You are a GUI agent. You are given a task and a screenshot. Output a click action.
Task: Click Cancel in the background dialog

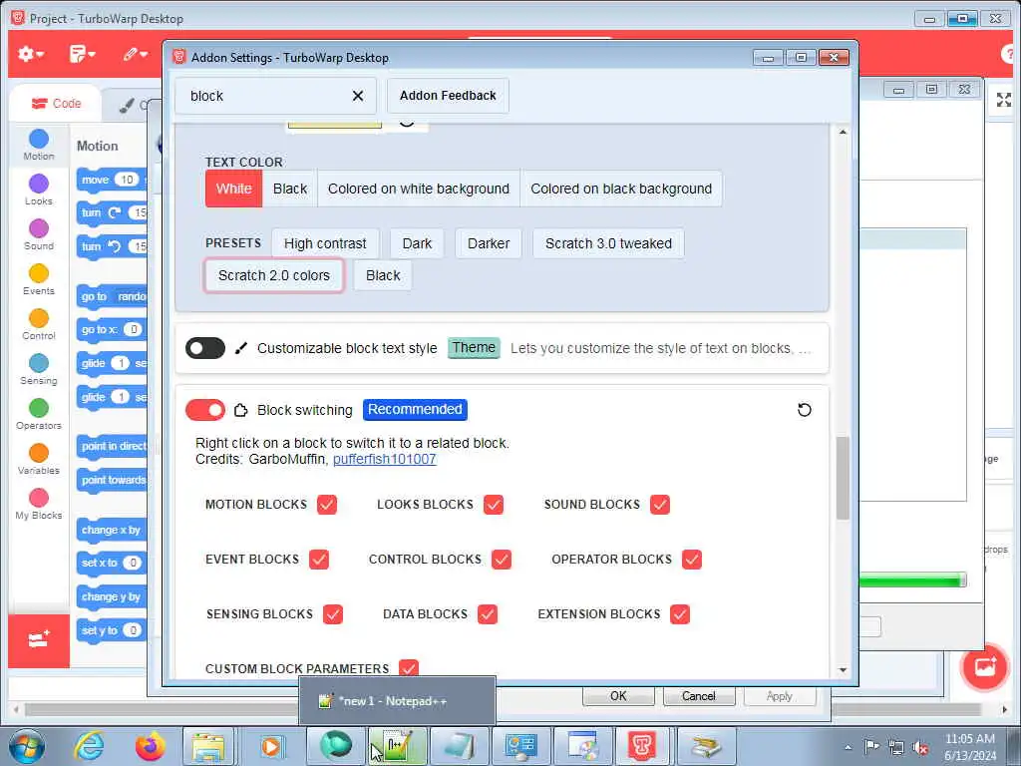(x=699, y=696)
